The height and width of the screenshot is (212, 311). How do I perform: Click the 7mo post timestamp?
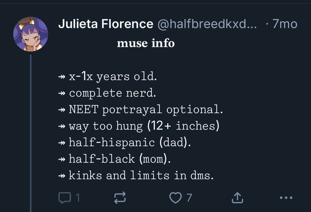pos(285,24)
